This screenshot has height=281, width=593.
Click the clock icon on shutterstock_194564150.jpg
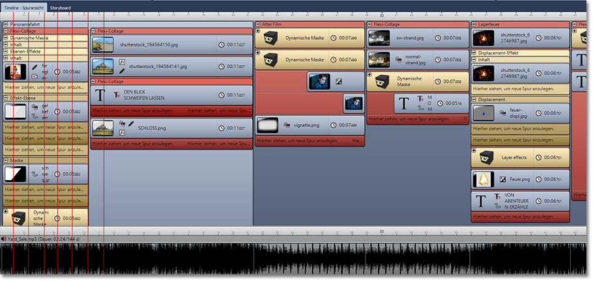[x=222, y=45]
